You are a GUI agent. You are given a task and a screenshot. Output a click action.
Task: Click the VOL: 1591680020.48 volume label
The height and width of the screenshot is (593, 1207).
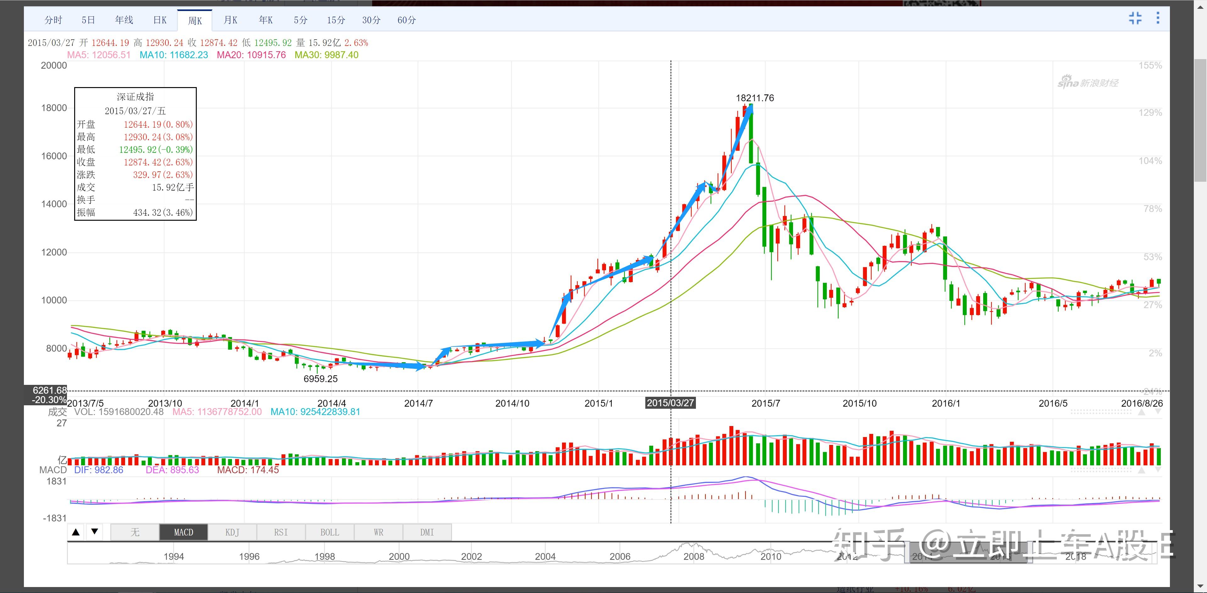click(119, 412)
